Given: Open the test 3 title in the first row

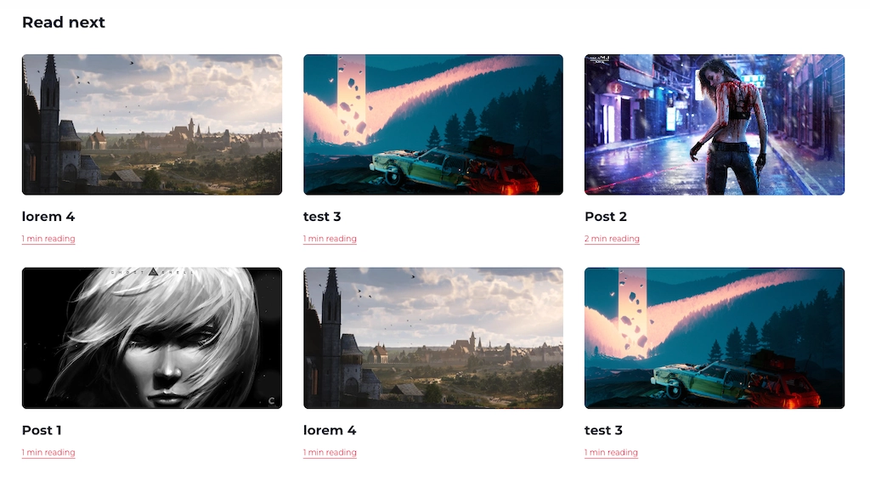Looking at the screenshot, I should (x=322, y=217).
